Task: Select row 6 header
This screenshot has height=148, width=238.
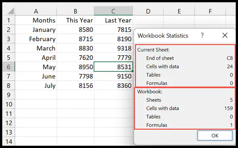Action: coord(9,67)
